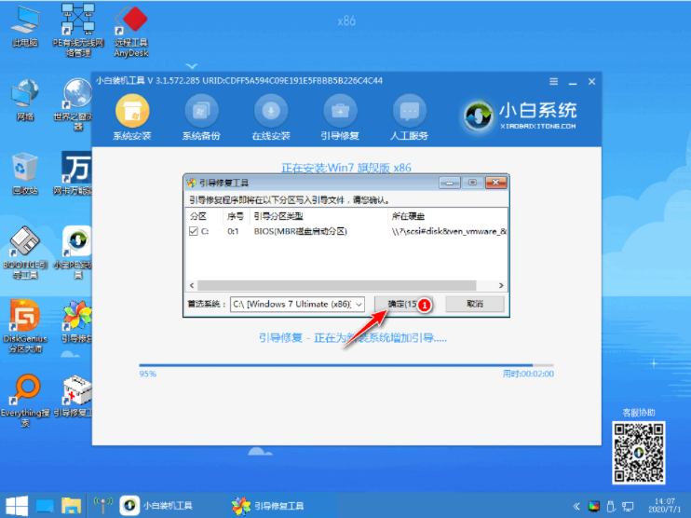691x518 pixels.
Task: Uncheck the C: partition checkbox
Action: (x=195, y=231)
